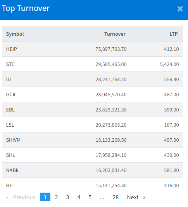This screenshot has height=207, width=188.
Task: Sort by the Turnover column header
Action: pos(115,34)
